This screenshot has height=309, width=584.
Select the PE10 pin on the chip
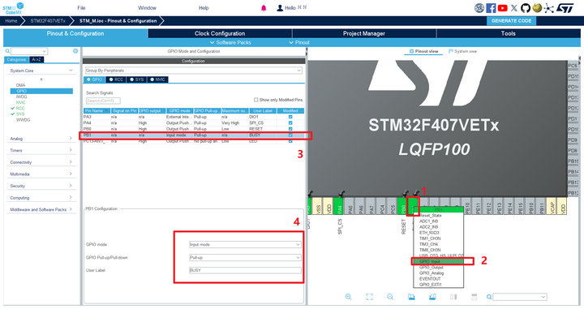pyautogui.click(x=468, y=206)
